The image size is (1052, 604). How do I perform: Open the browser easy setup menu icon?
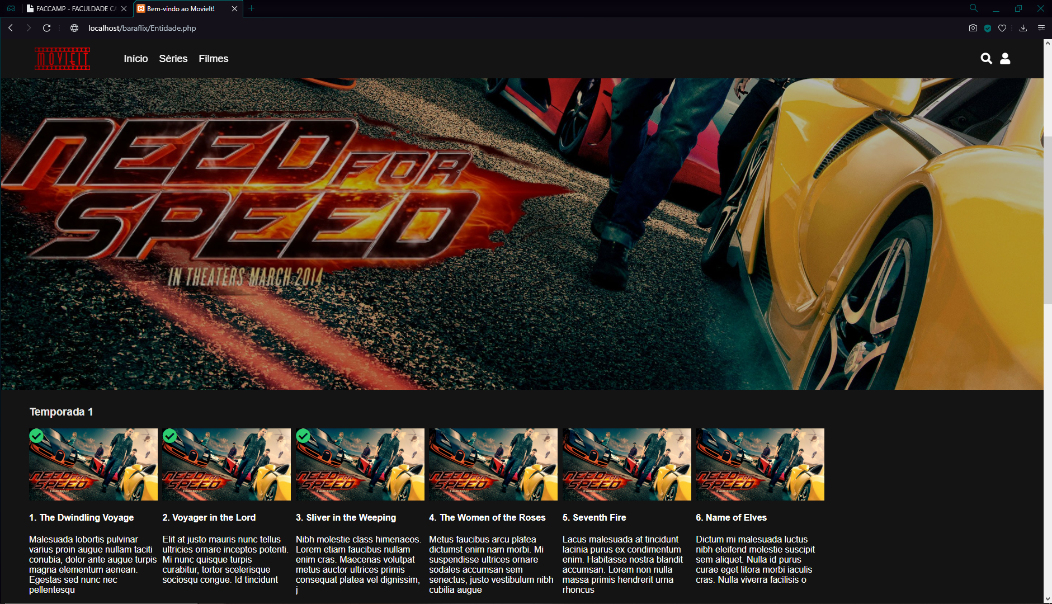[x=1041, y=28]
